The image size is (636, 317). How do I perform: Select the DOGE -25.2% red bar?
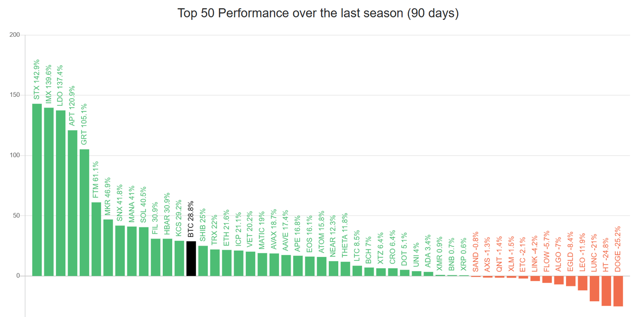(x=618, y=291)
